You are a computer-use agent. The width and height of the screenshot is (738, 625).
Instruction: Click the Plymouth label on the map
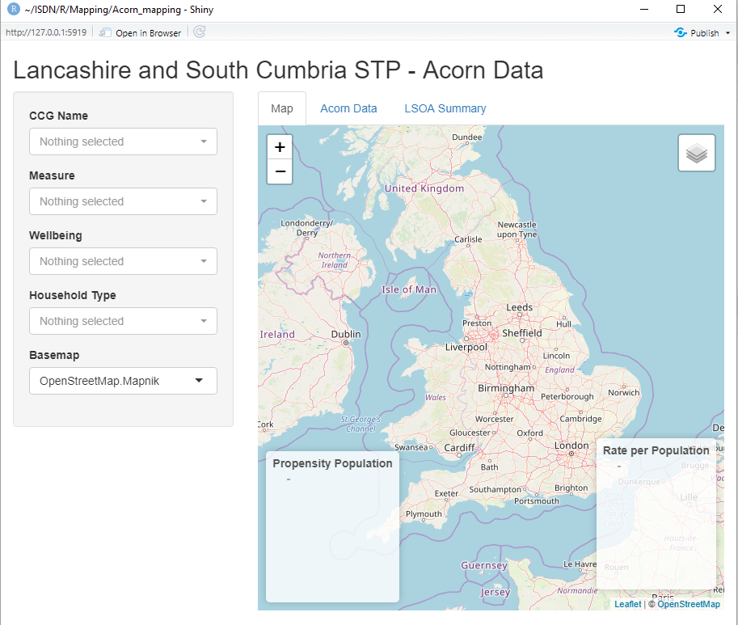424,514
